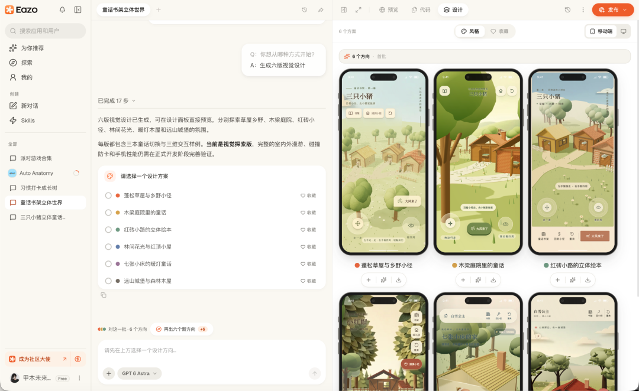
Task: Open the 木梁庭院里的童话 phone mockup thumbnail
Action: point(478,162)
